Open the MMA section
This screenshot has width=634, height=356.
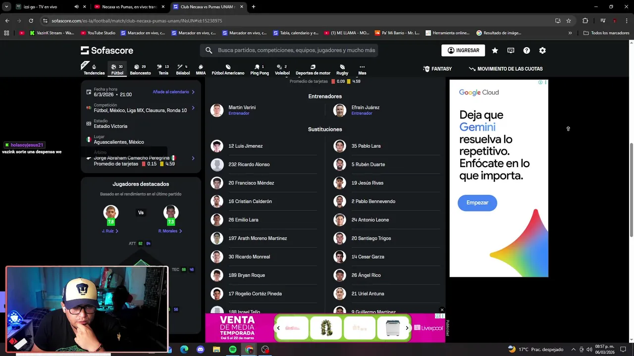[201, 69]
